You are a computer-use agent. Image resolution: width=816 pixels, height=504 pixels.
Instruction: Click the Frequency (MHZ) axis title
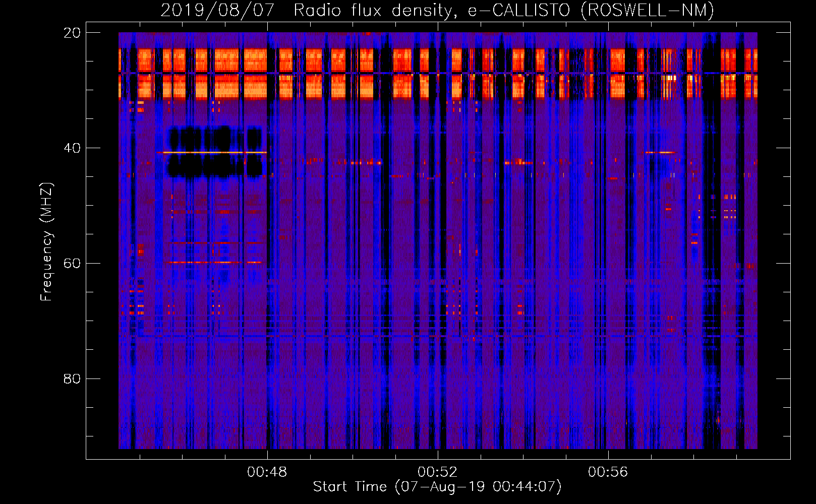46,242
